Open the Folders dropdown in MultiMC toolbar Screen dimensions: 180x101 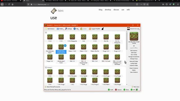point(60,29)
